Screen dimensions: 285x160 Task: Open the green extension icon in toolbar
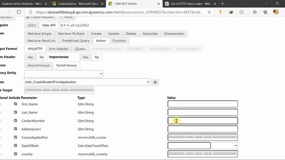(x=231, y=12)
